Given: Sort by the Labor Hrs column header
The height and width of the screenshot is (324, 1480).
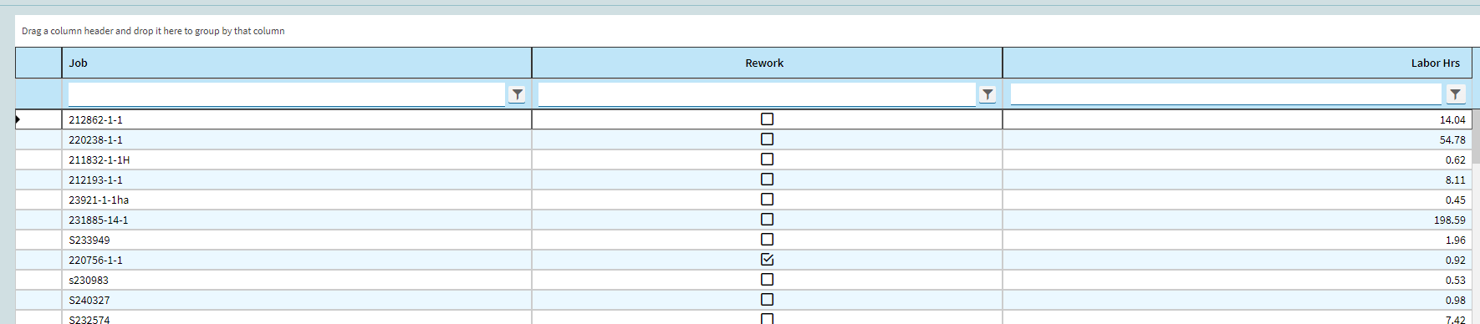Looking at the screenshot, I should [x=1237, y=63].
